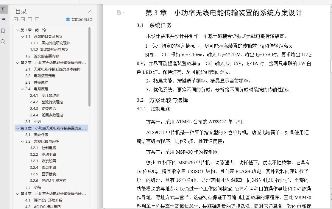
Task: Click the collapse-all outline levels icon
Action: click(x=23, y=19)
